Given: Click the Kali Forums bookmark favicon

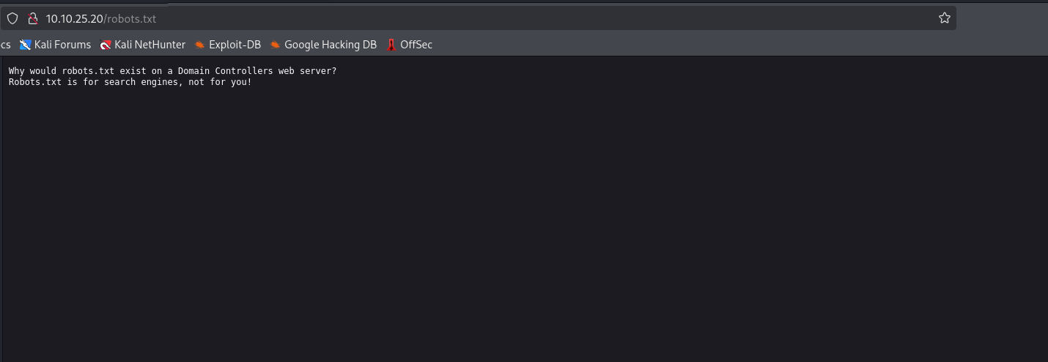Looking at the screenshot, I should point(26,45).
